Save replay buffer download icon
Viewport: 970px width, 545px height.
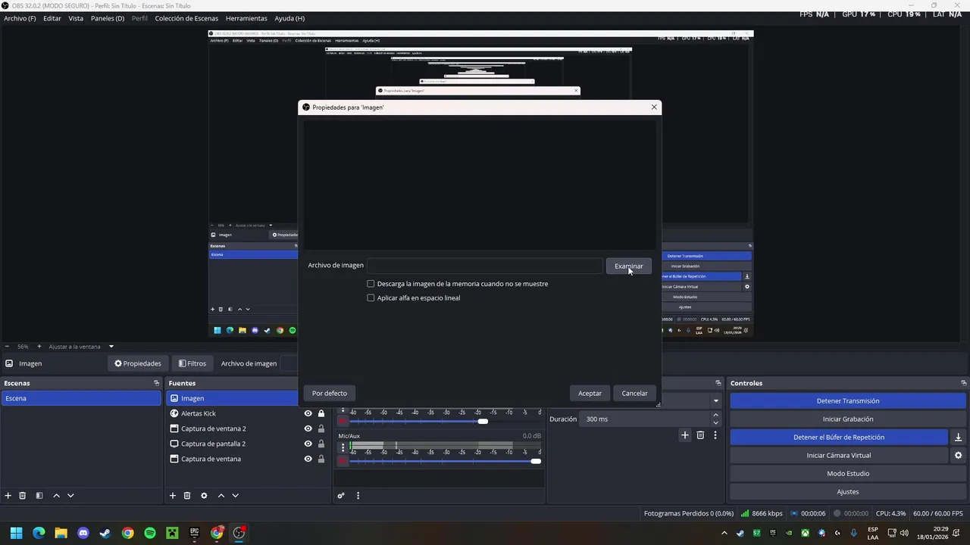(958, 438)
